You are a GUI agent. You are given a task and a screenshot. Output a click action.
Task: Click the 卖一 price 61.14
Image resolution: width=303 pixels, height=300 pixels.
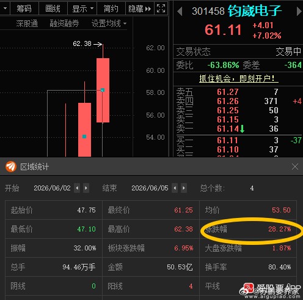point(228,129)
